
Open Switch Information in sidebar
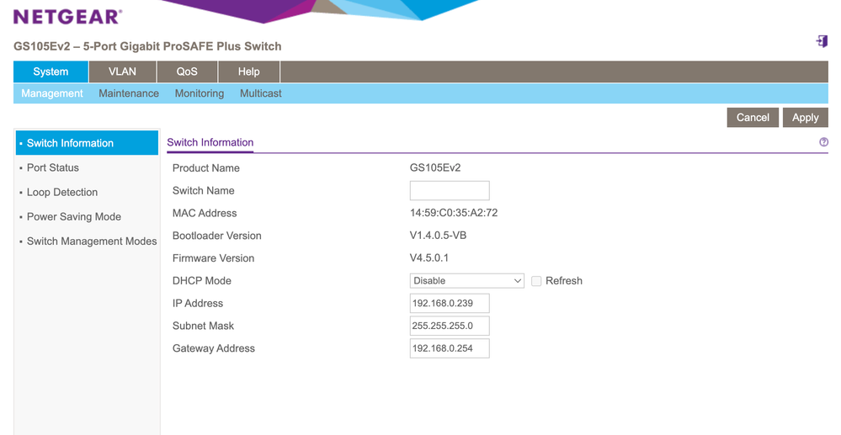(87, 143)
